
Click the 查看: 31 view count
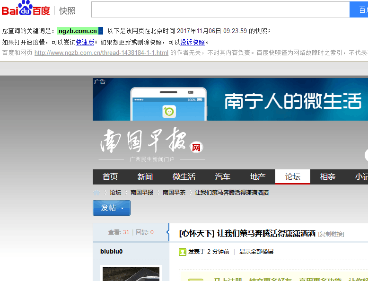(119, 232)
